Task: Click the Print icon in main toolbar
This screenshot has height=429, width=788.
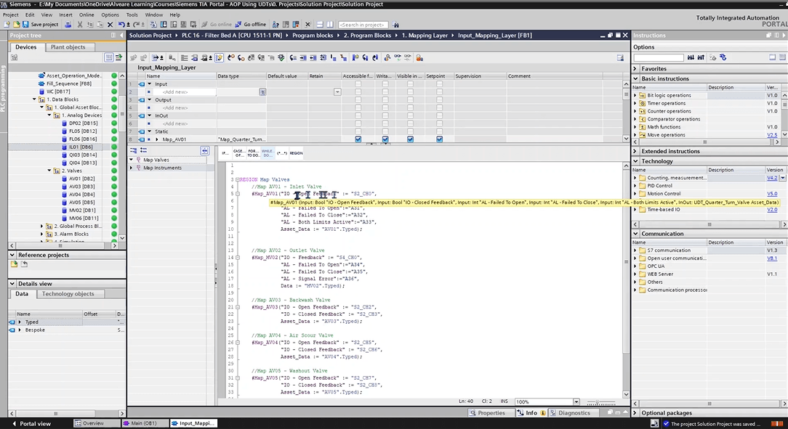Action: click(x=68, y=25)
